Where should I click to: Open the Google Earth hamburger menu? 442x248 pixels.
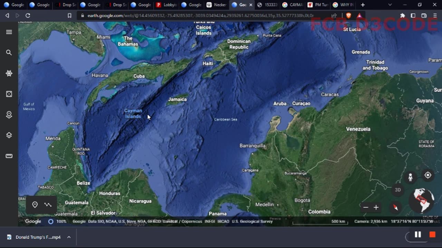pyautogui.click(x=9, y=32)
